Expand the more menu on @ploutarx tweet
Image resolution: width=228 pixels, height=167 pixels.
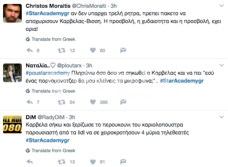pyautogui.click(x=221, y=65)
